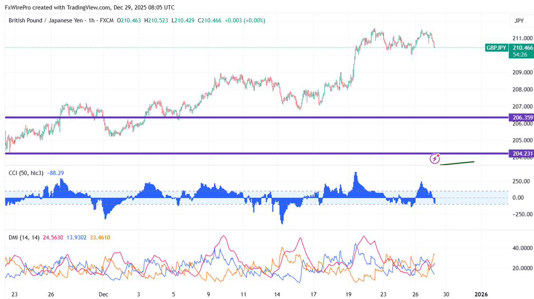
Task: Click the green trend line near the events icon
Action: click(457, 163)
